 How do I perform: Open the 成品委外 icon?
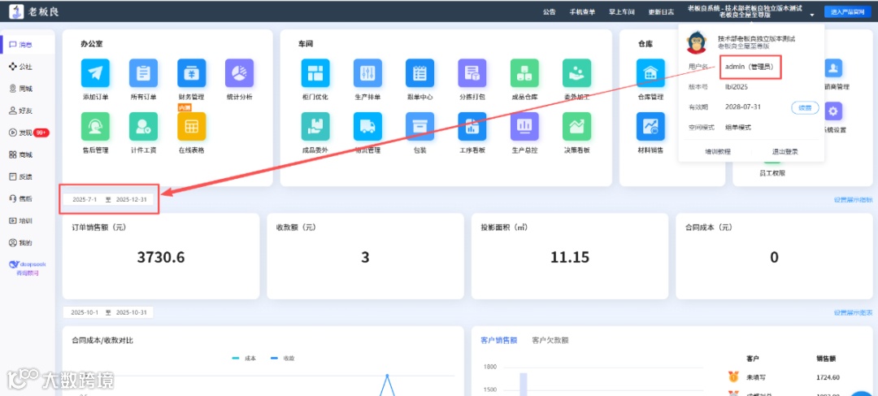pos(315,126)
